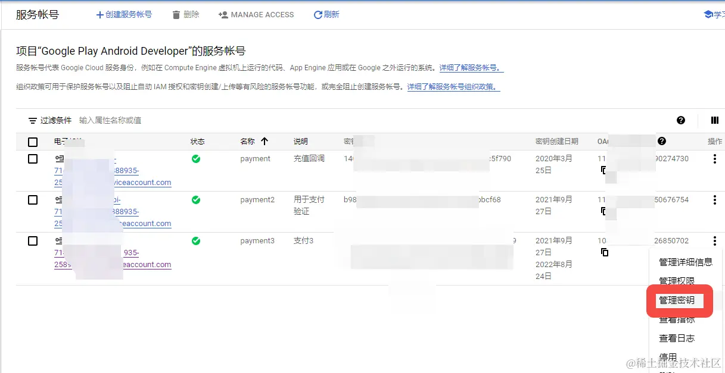Viewport: 725px width, 373px height.
Task: Click the help question mark above the table
Action: click(x=681, y=120)
